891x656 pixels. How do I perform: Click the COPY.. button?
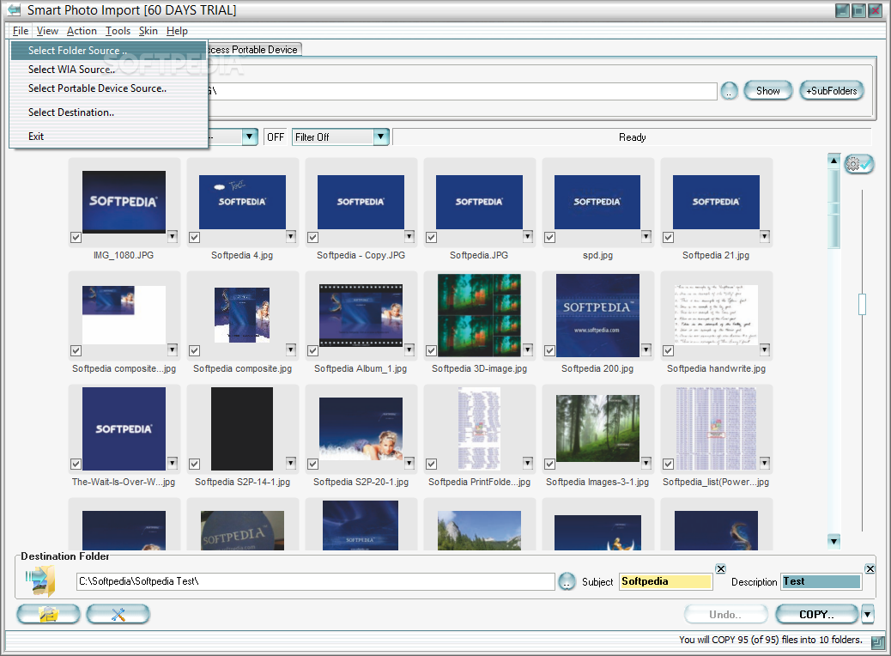816,615
